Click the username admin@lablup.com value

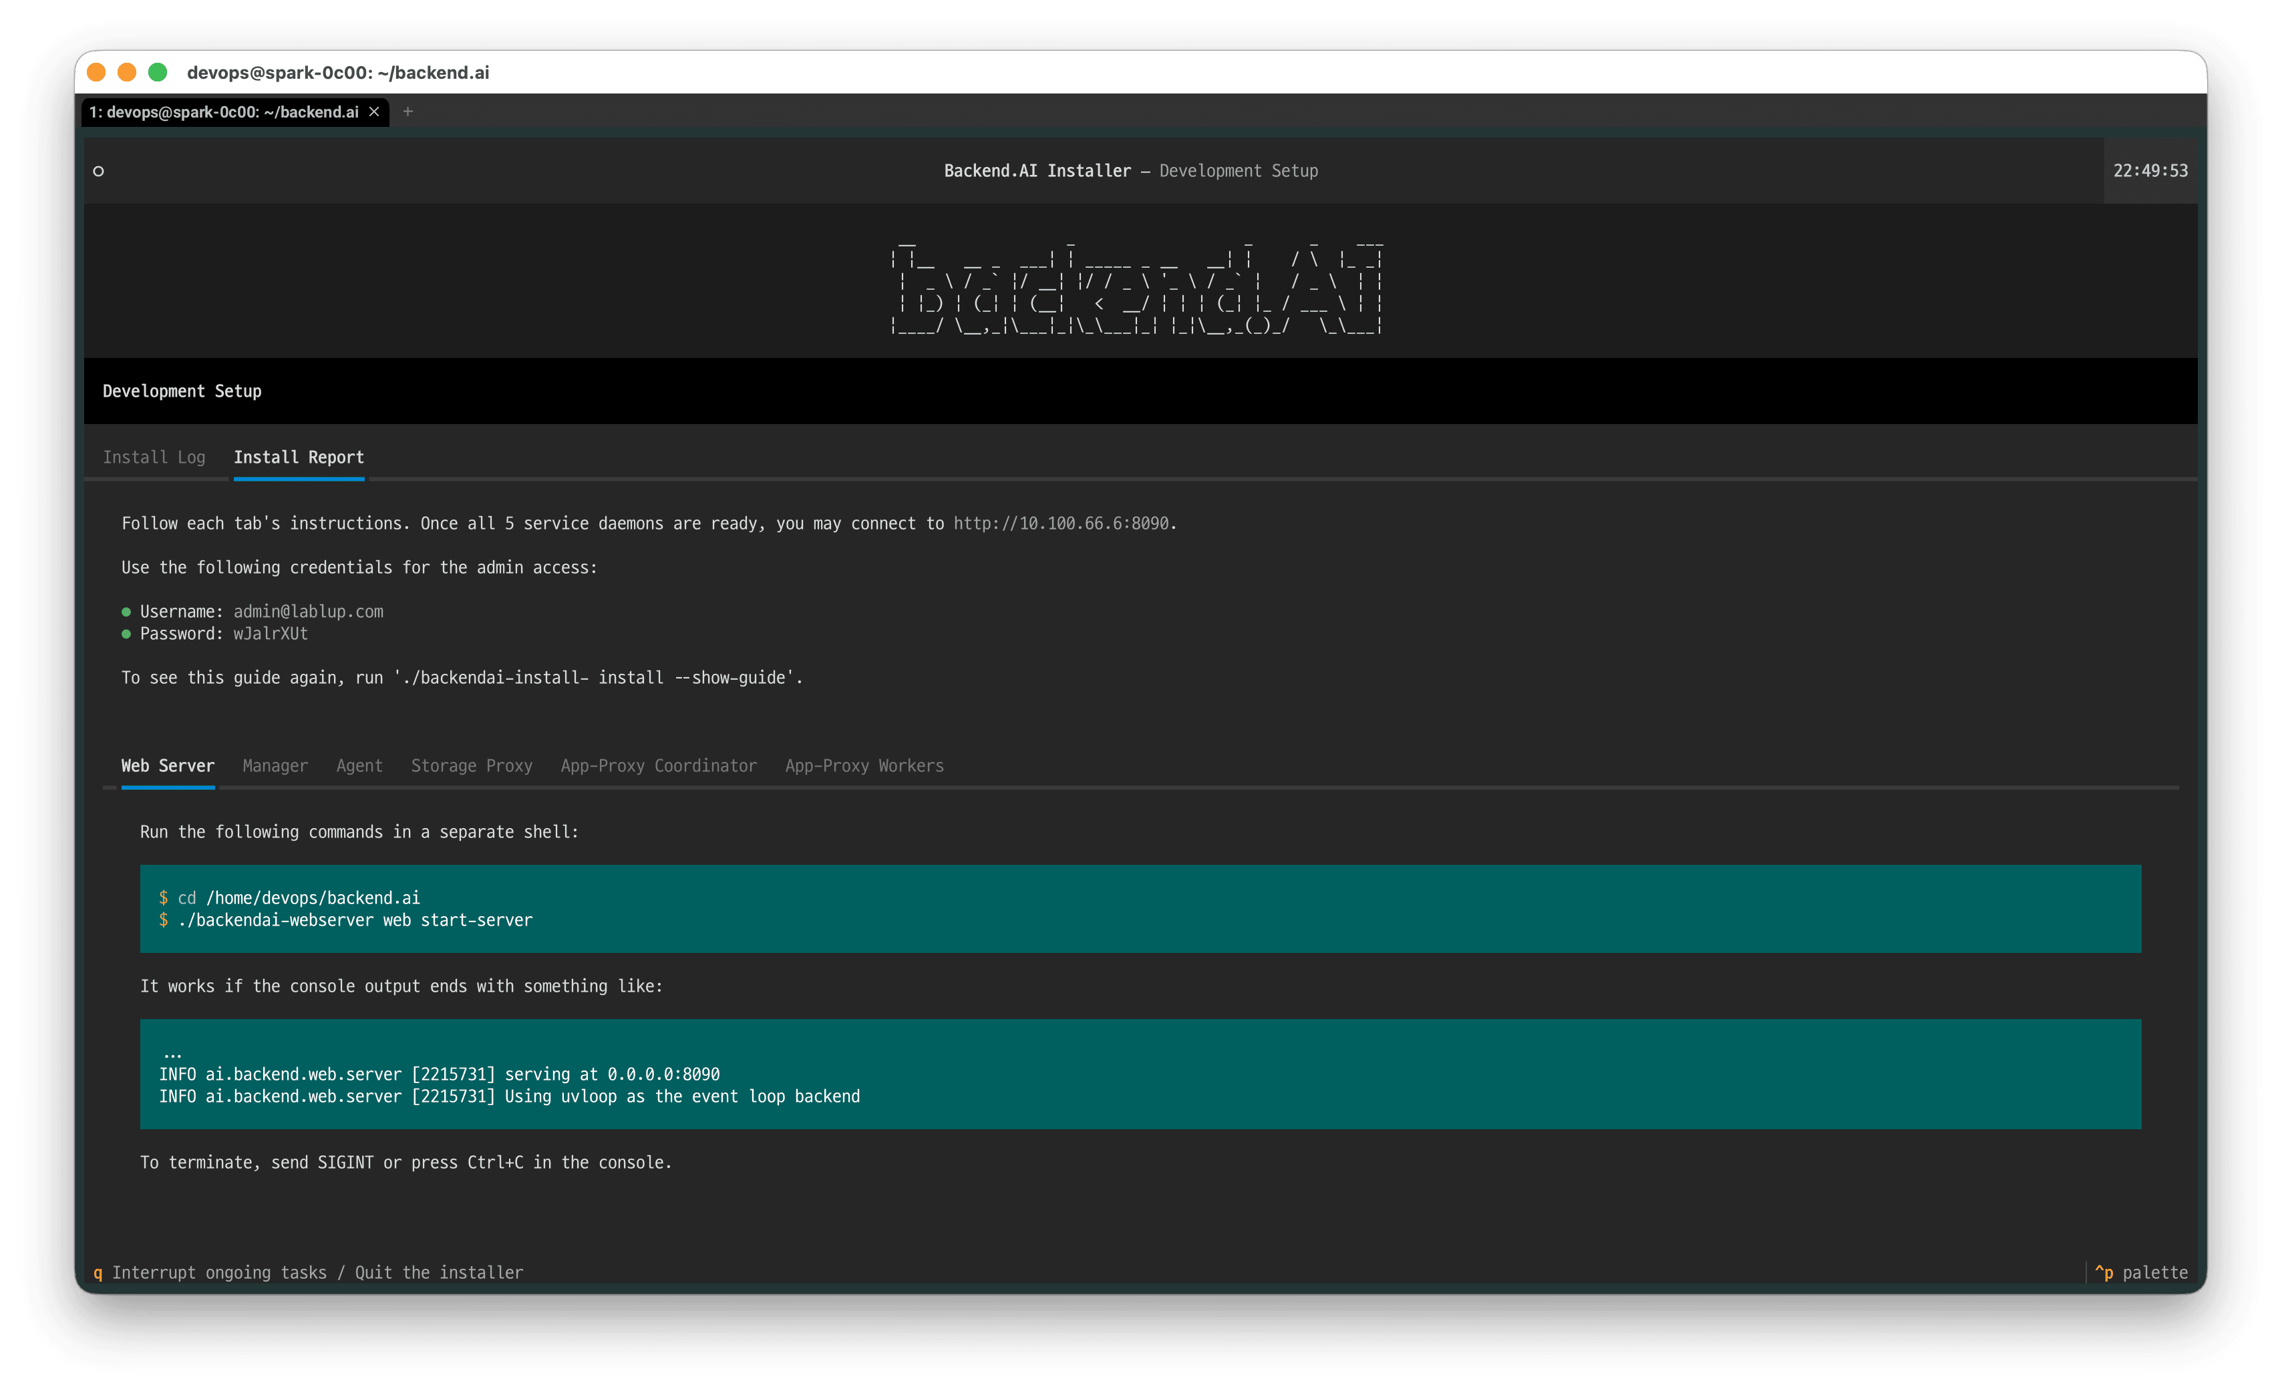point(309,611)
